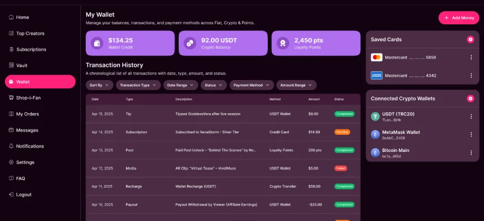This screenshot has width=484, height=221.
Task: Add a new saved card with plus icon
Action: point(470,39)
